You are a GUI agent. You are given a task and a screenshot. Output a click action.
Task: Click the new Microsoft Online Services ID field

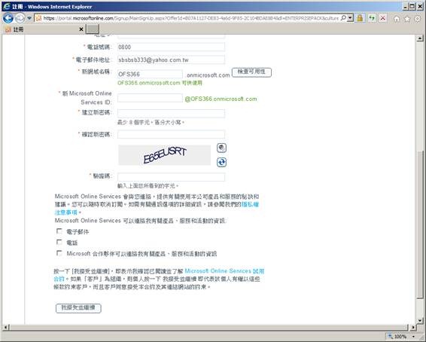[150, 98]
